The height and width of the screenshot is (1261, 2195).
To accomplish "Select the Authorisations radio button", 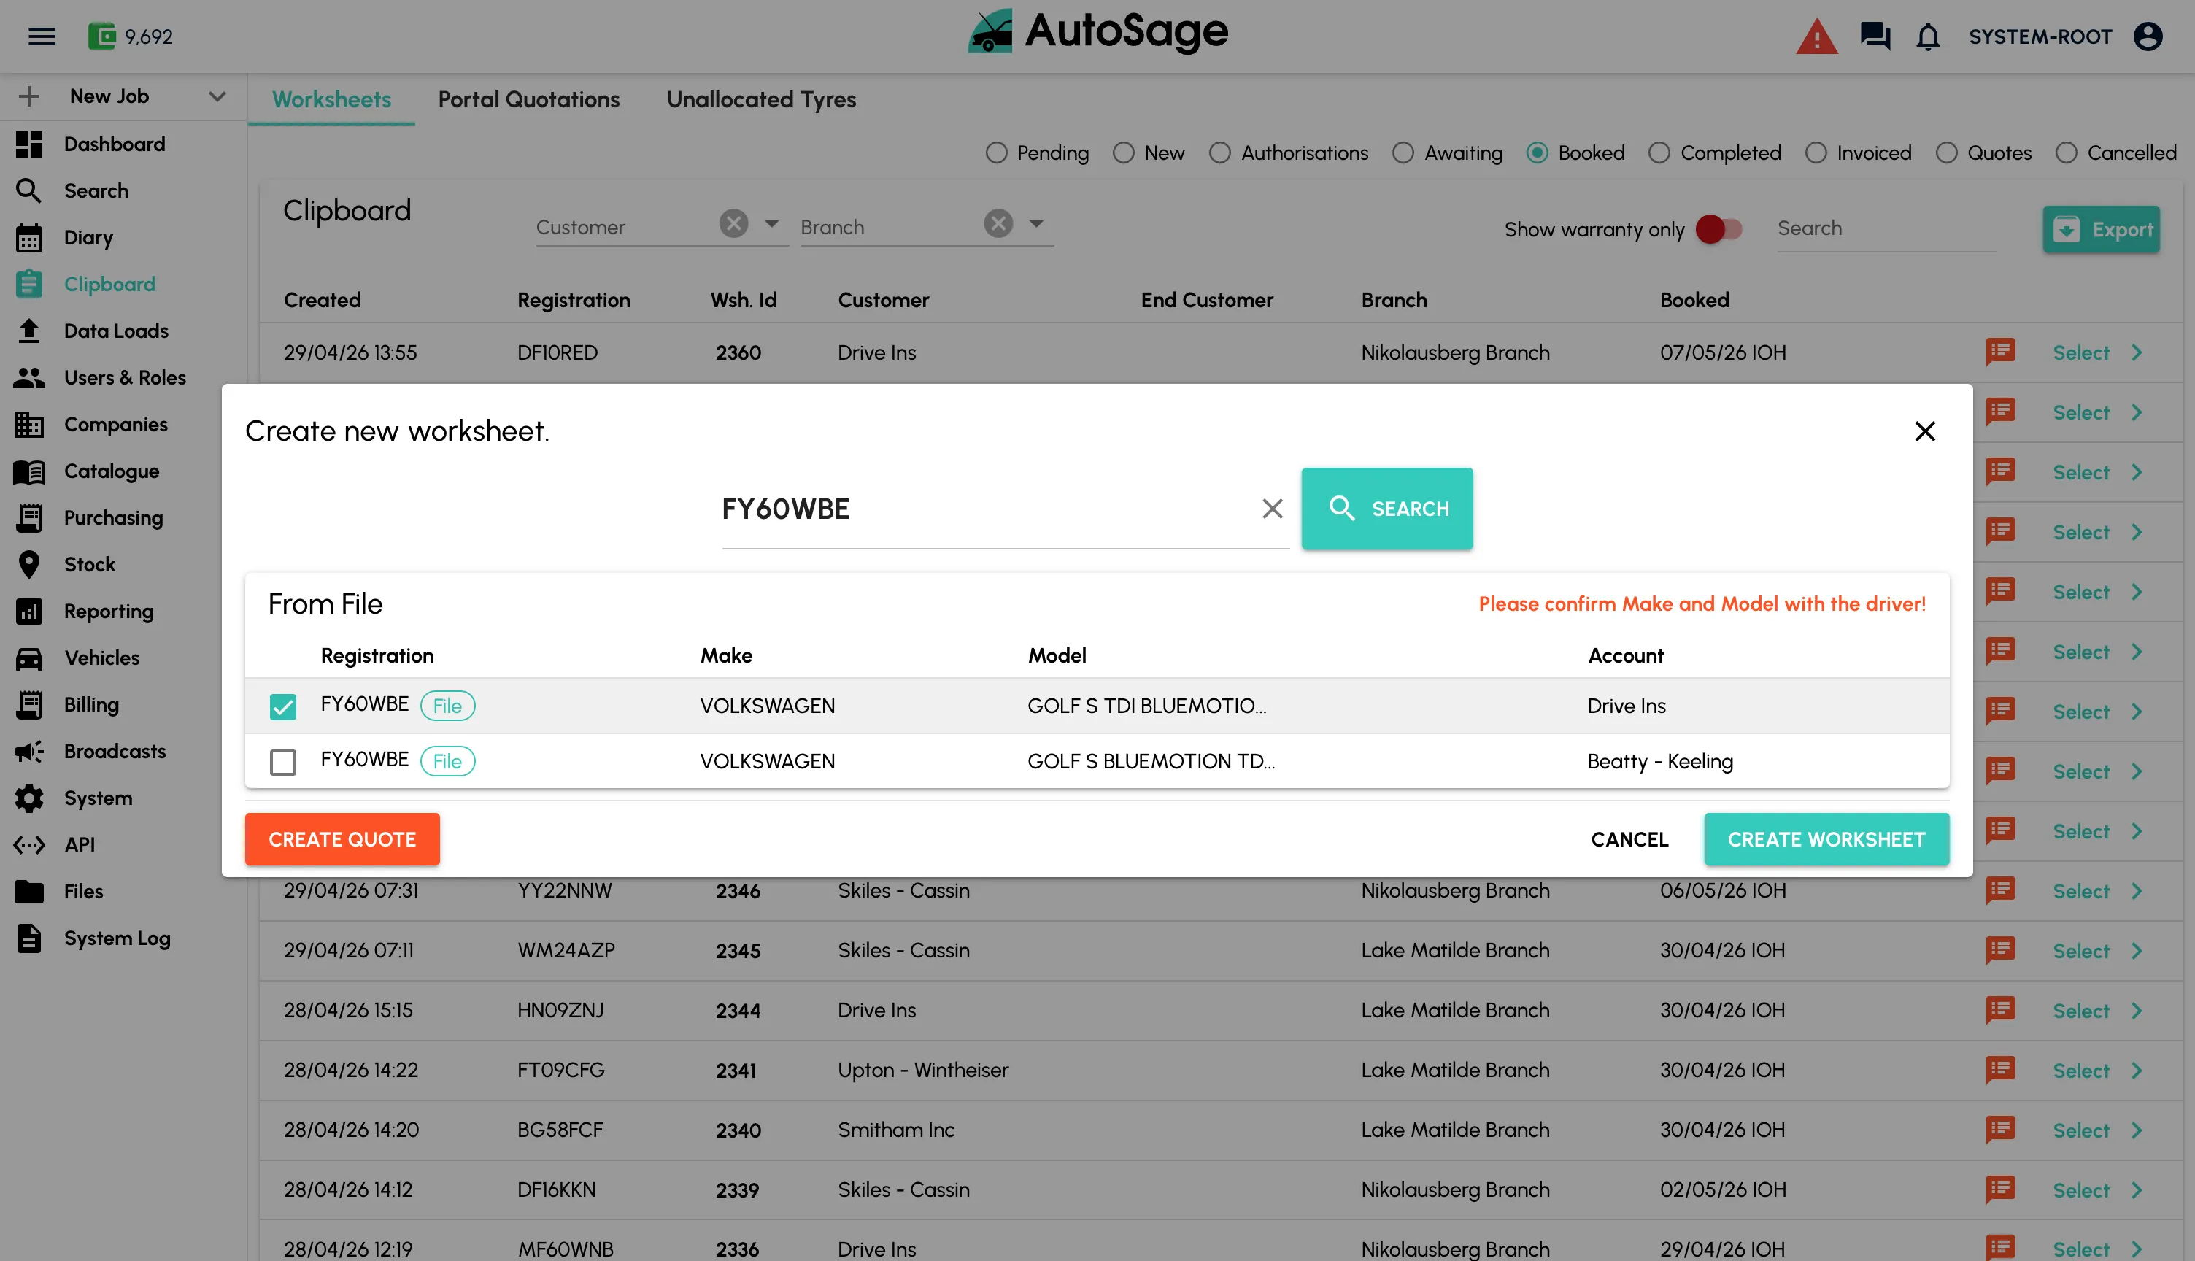I will 1220,153.
